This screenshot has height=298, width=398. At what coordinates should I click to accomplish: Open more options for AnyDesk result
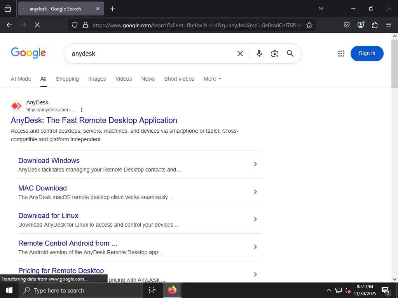click(x=82, y=110)
